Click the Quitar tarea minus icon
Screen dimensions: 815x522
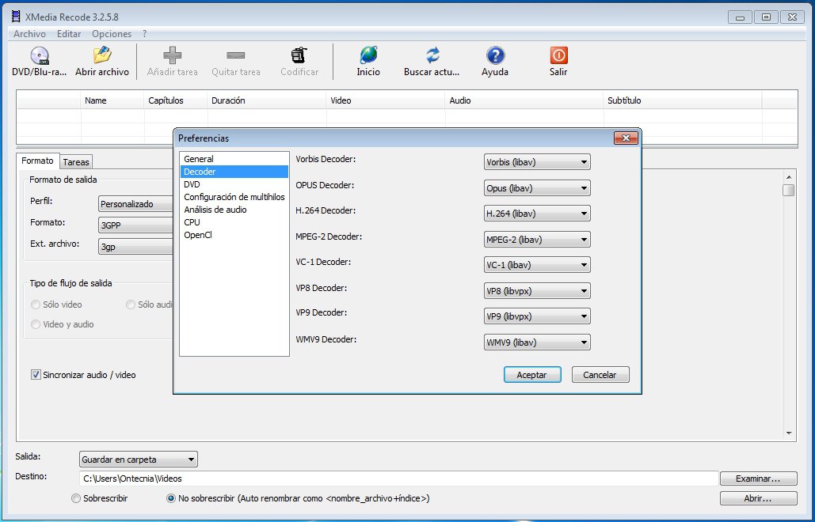235,55
